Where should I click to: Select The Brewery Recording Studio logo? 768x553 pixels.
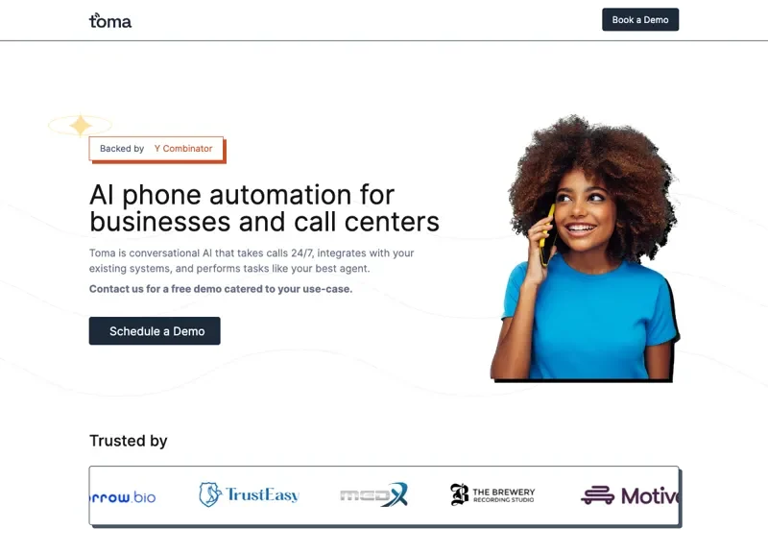tap(492, 494)
